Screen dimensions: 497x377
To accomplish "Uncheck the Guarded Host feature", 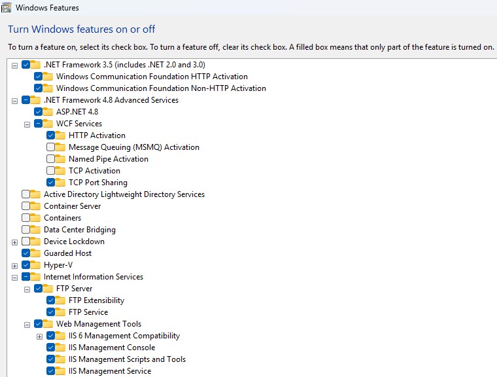I will (26, 253).
